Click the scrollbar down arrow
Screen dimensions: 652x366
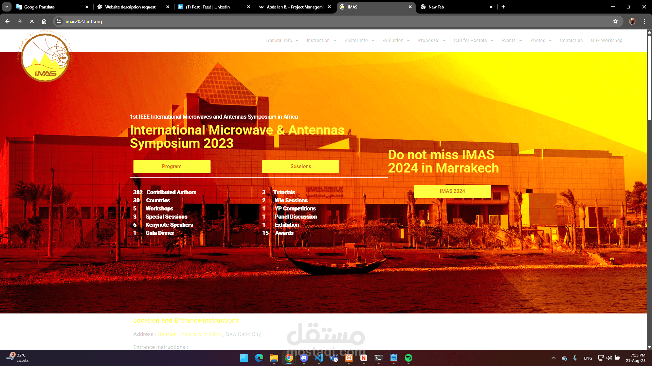pyautogui.click(x=649, y=347)
